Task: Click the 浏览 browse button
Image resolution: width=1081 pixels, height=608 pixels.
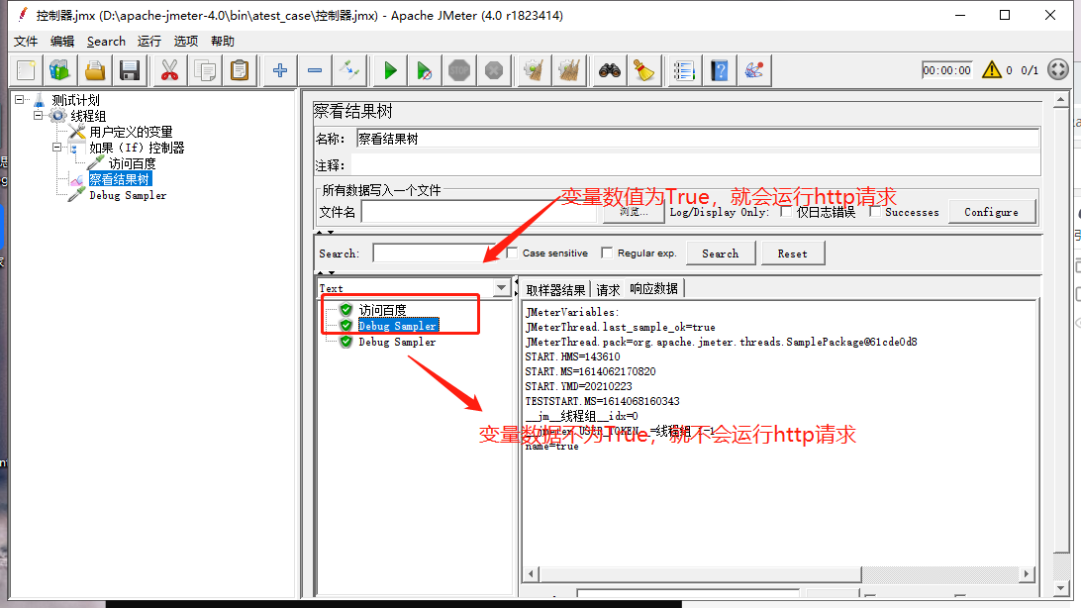Action: click(x=634, y=212)
